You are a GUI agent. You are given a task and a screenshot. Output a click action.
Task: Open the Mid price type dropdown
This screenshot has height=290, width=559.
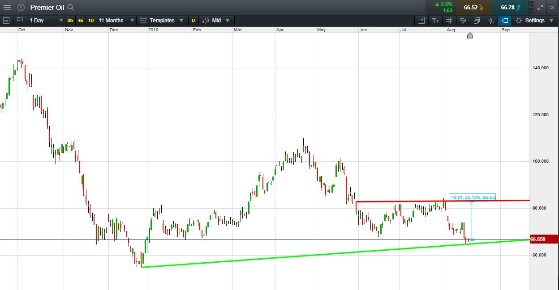pyautogui.click(x=216, y=21)
